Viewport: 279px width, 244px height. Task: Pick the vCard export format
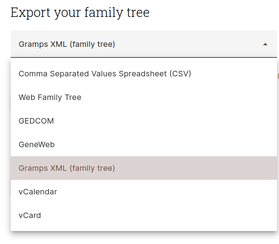click(144, 215)
